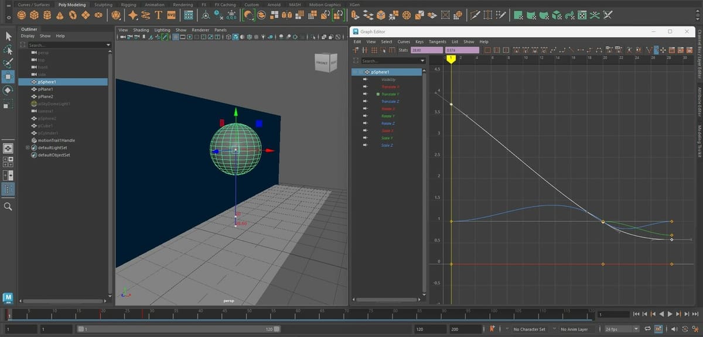This screenshot has width=703, height=337.
Task: Switch to the Sculpting shelf tab
Action: pos(103,5)
